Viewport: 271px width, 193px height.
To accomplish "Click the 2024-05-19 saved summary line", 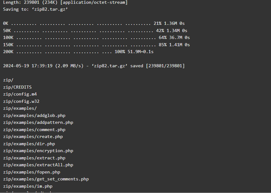I will (x=94, y=66).
